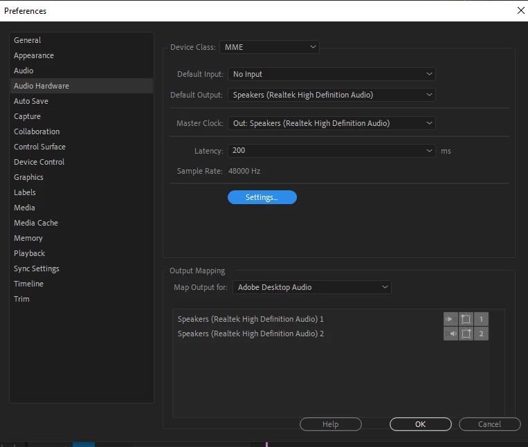Image resolution: width=528 pixels, height=447 pixels.
Task: Switch to Timeline preferences
Action: click(x=82, y=284)
